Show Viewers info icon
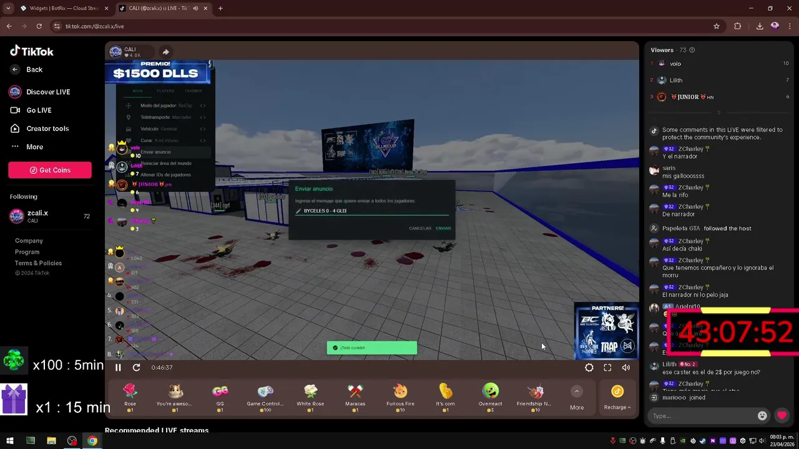 (692, 50)
